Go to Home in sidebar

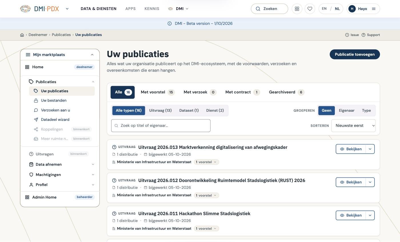point(60,67)
